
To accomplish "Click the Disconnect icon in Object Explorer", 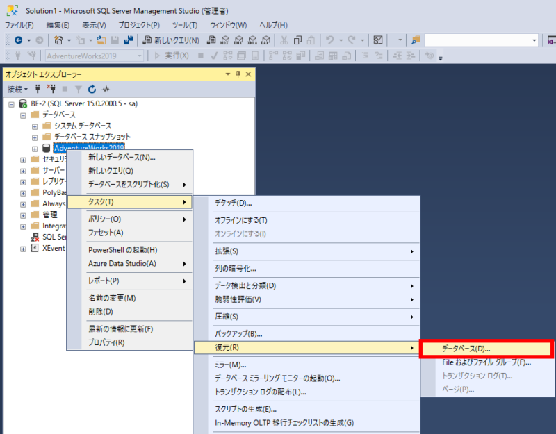I will pos(52,88).
